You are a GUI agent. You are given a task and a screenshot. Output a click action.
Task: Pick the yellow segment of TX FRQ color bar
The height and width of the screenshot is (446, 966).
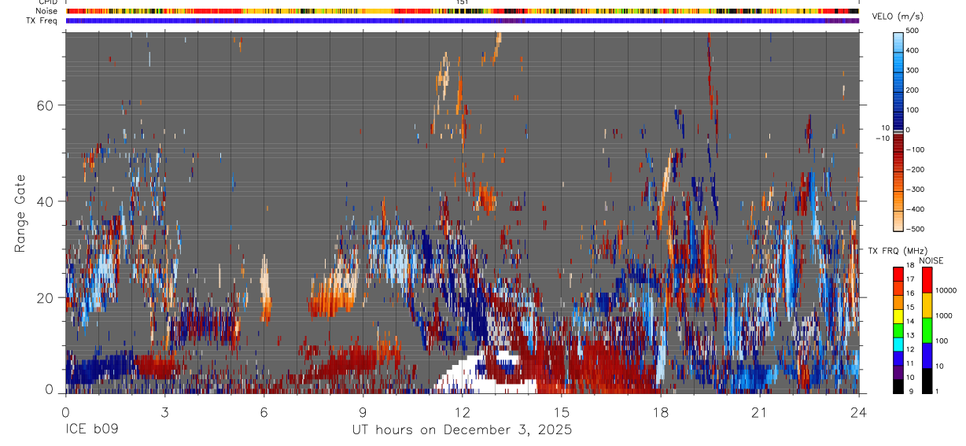(898, 315)
